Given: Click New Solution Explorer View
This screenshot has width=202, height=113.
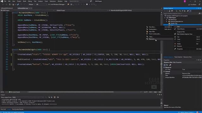Looking at the screenshot, I should (x=188, y=34).
